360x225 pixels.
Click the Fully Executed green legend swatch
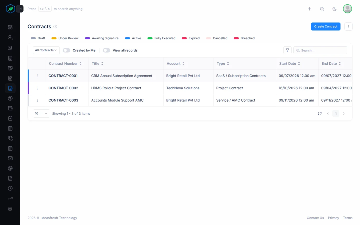coord(150,38)
